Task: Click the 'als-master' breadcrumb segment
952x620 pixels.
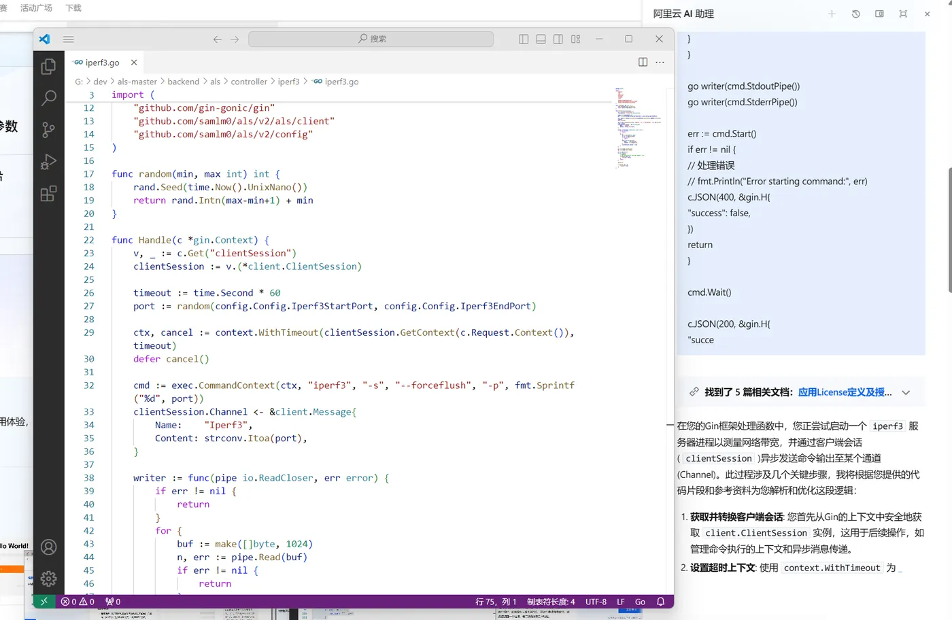Action: click(x=137, y=82)
